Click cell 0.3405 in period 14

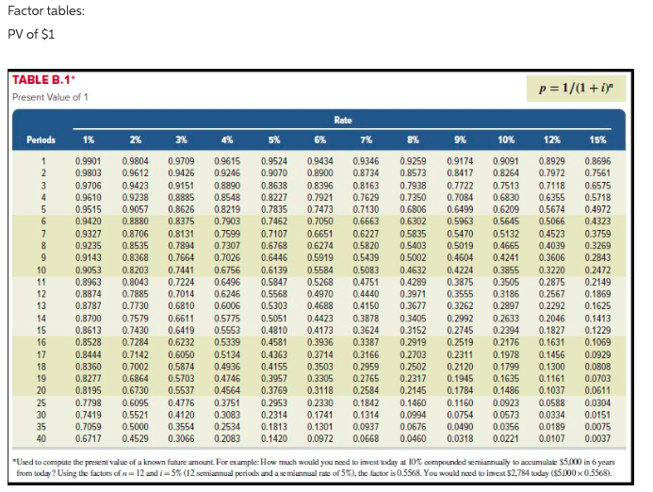[x=413, y=319]
